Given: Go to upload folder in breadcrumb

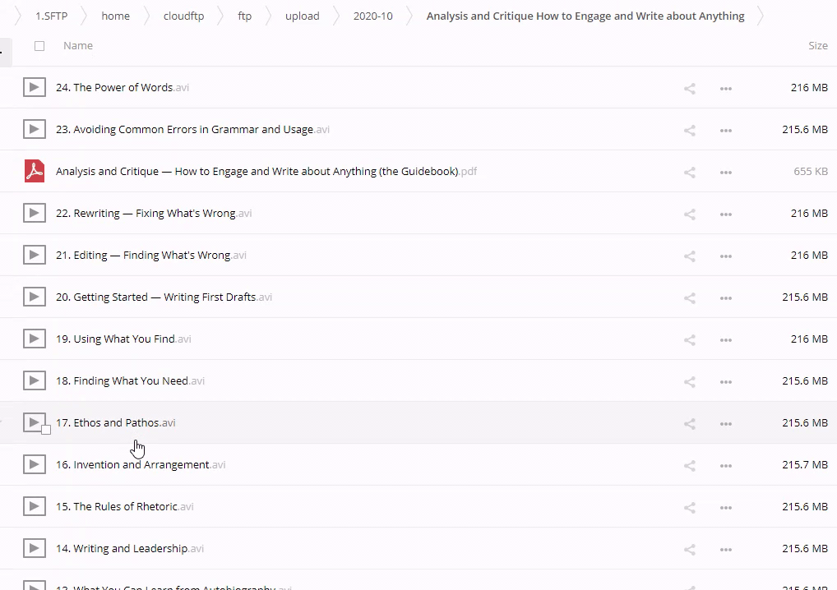Looking at the screenshot, I should click(302, 16).
